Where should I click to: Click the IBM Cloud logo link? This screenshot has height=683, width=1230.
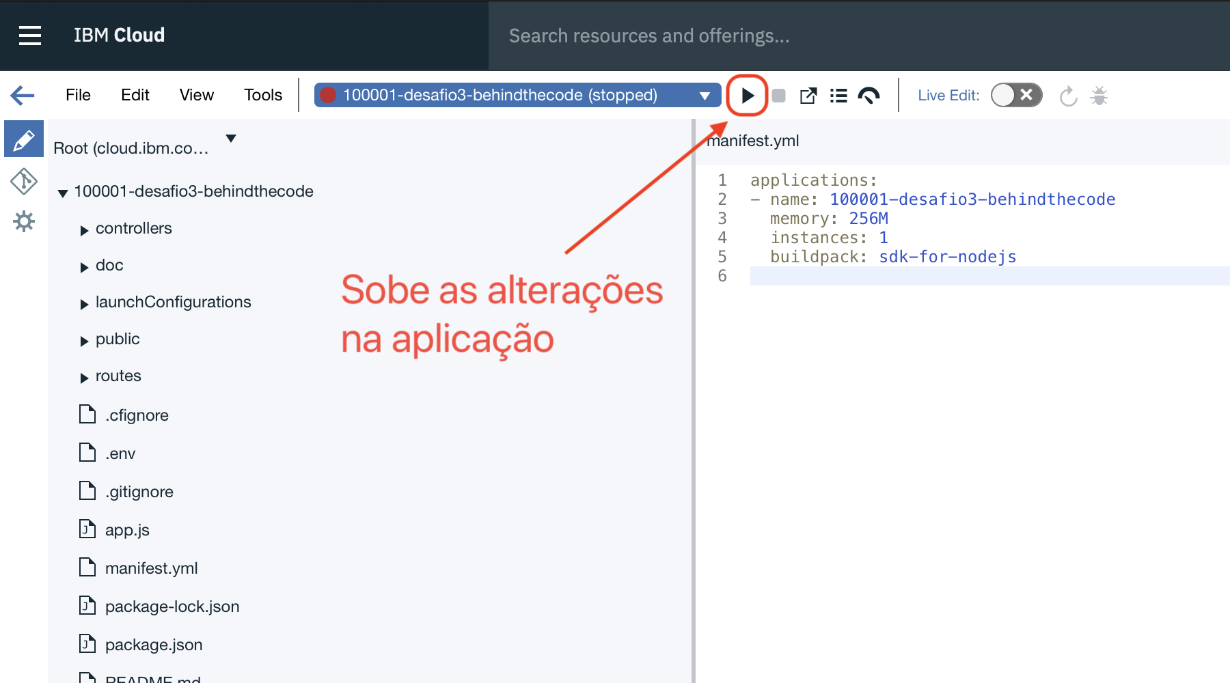tap(119, 36)
